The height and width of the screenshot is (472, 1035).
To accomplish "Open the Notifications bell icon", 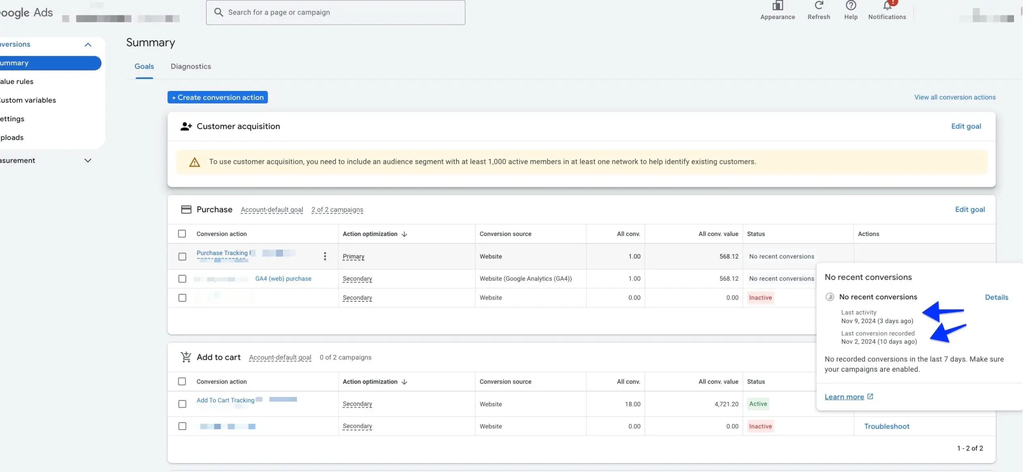I will [x=887, y=5].
